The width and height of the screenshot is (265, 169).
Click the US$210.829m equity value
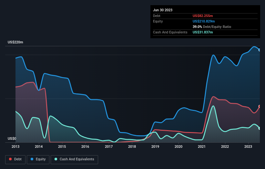tap(204, 21)
